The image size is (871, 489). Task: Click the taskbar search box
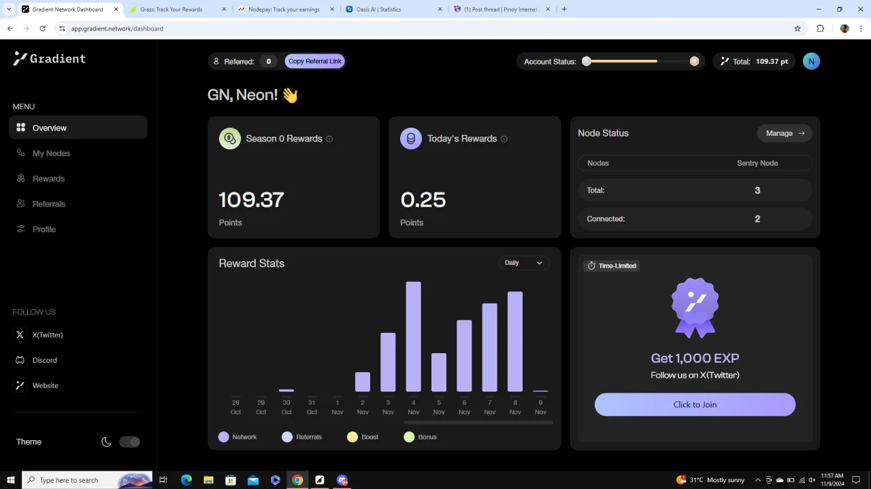[87, 479]
